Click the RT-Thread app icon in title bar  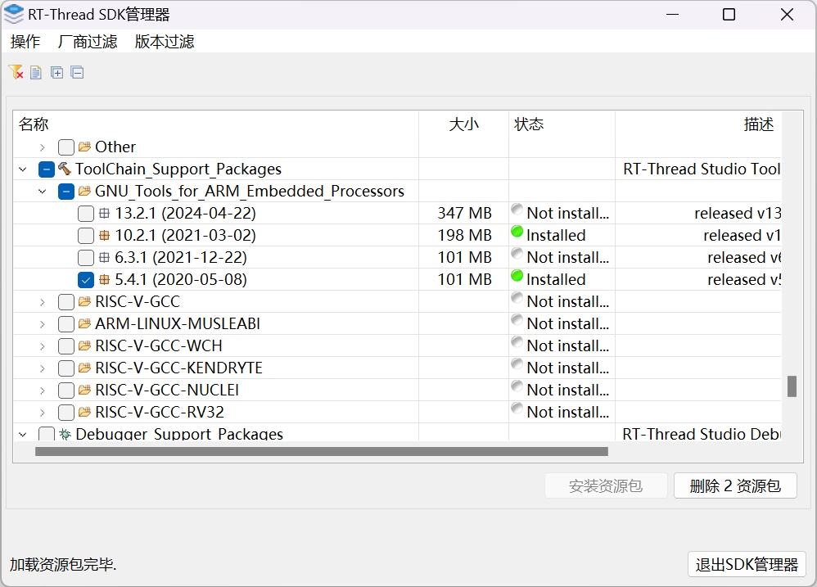pos(14,14)
